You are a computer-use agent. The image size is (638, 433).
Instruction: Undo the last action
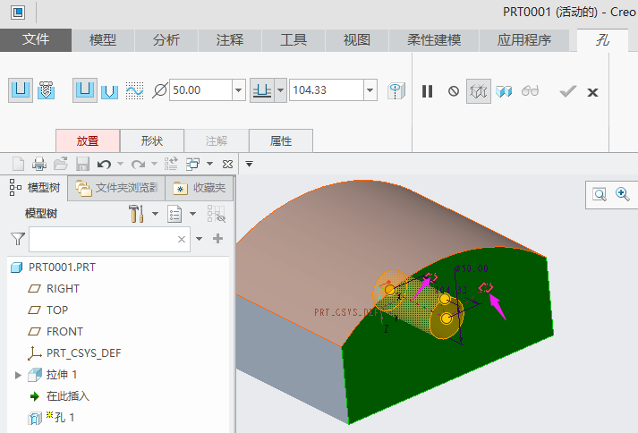coord(104,164)
